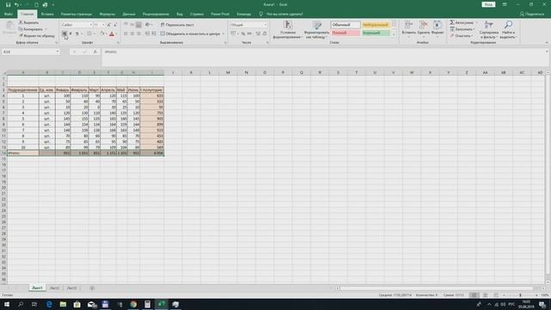Align cell text to the left
The image size is (551, 310).
coord(126,34)
